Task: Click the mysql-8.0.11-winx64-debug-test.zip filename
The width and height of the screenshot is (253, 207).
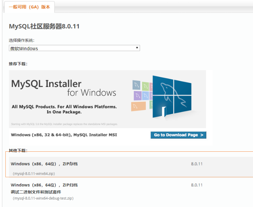Action: (43, 198)
